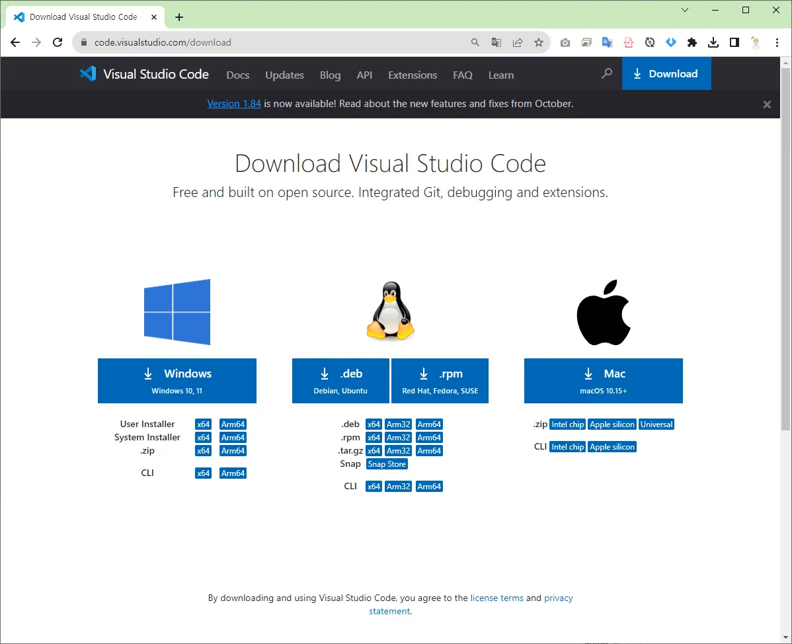Viewport: 792px width, 644px height.
Task: Open the API nav link
Action: [x=364, y=75]
